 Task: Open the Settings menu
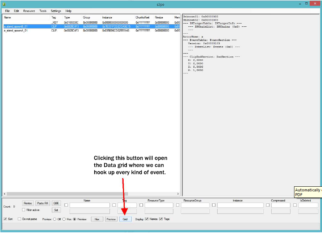coord(56,11)
